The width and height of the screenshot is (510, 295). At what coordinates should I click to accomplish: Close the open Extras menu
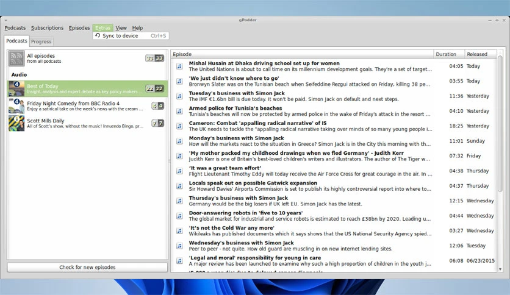(x=102, y=28)
